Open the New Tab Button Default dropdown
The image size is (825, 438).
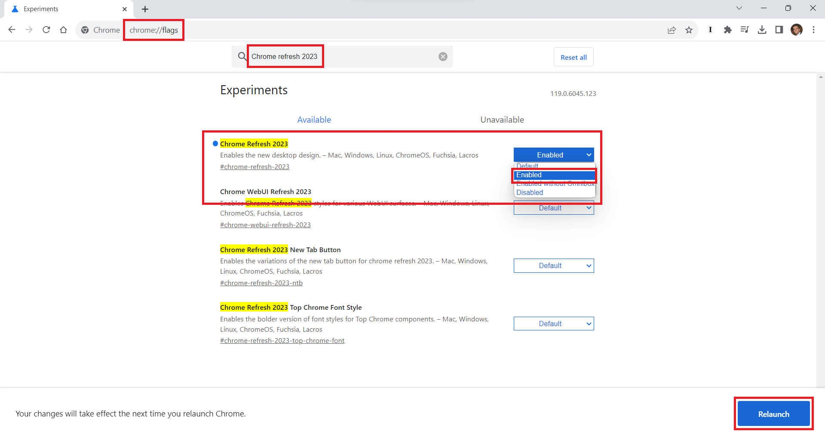tap(554, 266)
